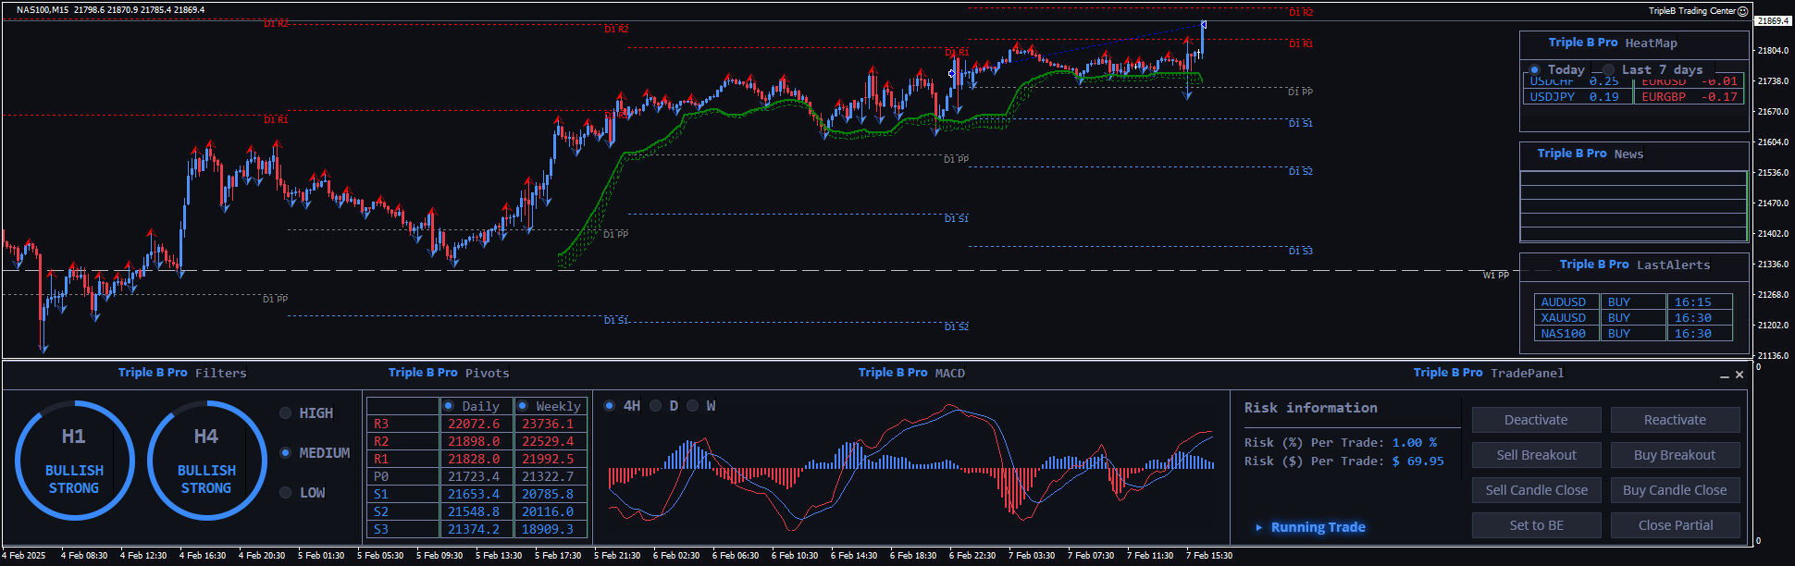1795x566 pixels.
Task: Click the H1 bullish strength gauge
Action: (74, 460)
